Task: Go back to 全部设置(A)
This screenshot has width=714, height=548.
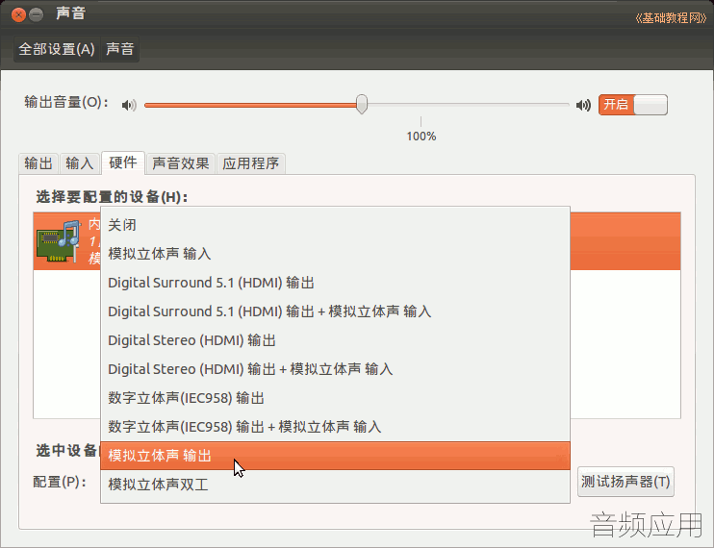Action: point(57,49)
